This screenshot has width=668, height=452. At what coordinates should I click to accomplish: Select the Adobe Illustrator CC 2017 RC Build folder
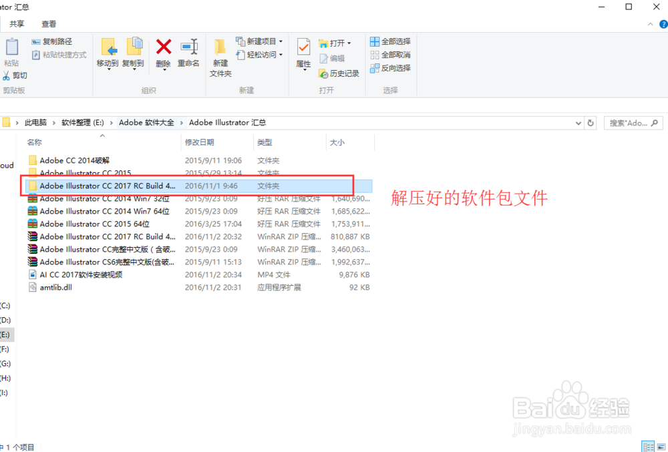coord(199,186)
